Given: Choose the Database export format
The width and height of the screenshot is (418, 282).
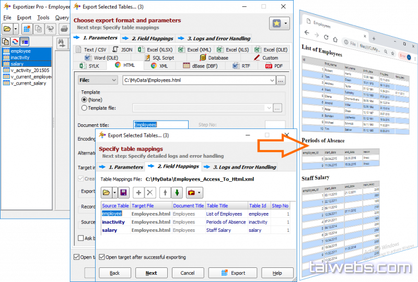Looking at the screenshot, I should click(x=214, y=58).
